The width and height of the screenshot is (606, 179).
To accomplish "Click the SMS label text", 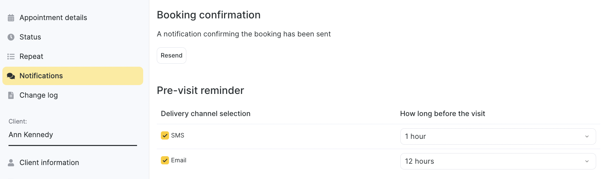I will coord(178,135).
